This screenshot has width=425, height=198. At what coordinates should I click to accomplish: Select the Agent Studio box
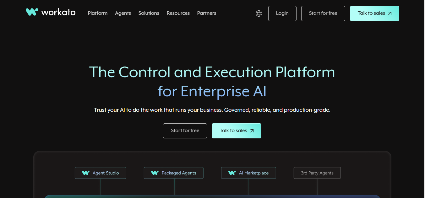[x=101, y=173]
